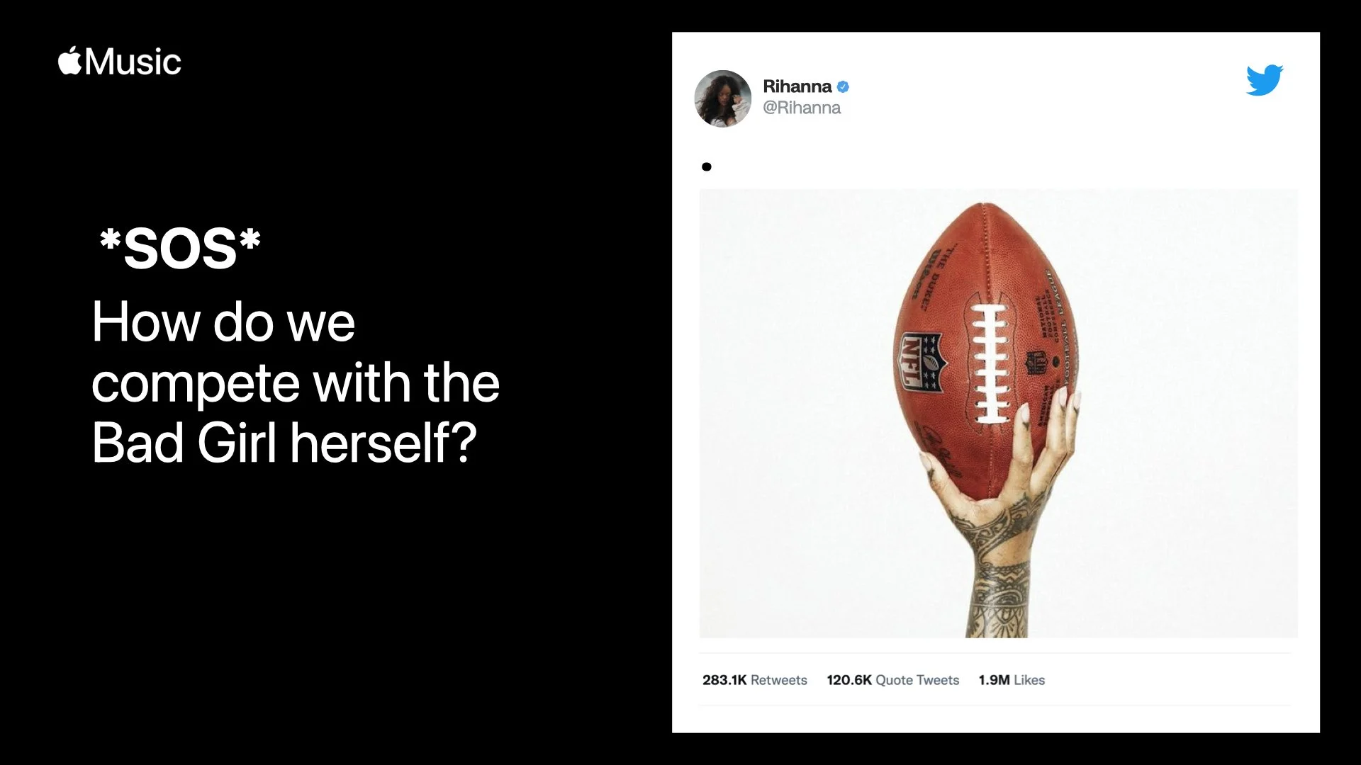Show the 1.9M Likes list
The width and height of the screenshot is (1361, 765).
(1012, 680)
